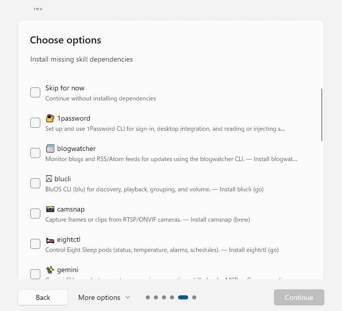
Task: Click the gemini sparkle icon
Action: click(50, 270)
